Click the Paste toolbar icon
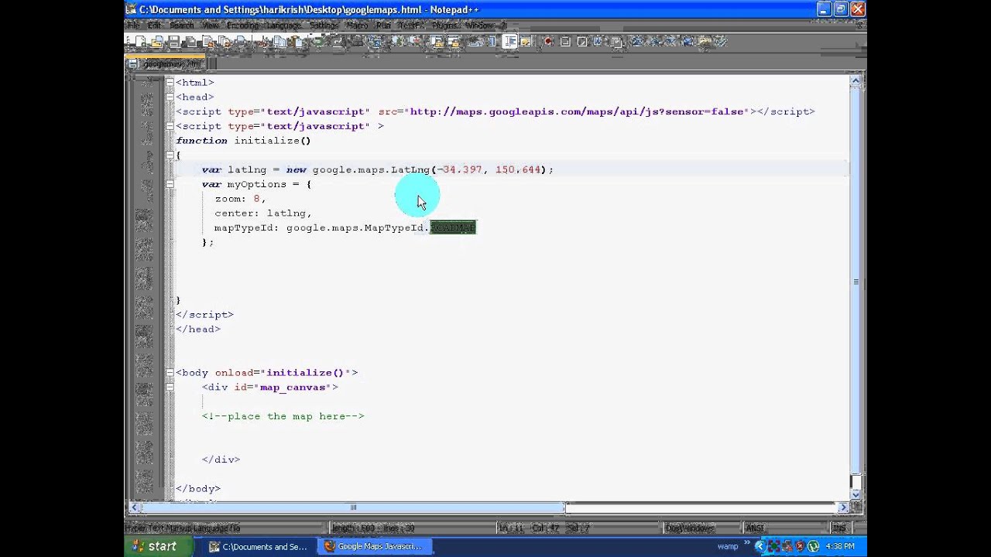 (297, 42)
